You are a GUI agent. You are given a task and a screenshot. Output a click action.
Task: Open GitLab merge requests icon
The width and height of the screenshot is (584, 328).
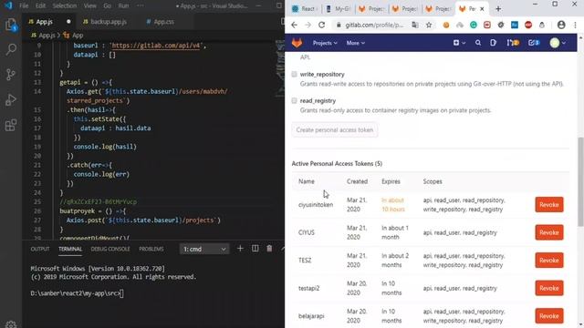[x=513, y=43]
